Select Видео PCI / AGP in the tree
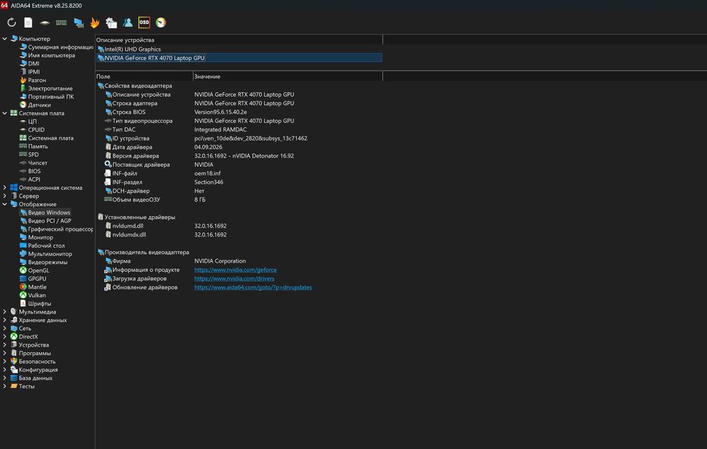The height and width of the screenshot is (449, 707). (x=49, y=221)
